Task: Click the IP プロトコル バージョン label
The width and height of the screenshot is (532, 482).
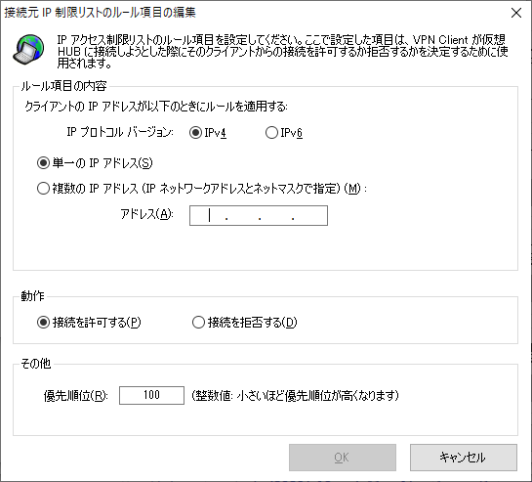Action: point(120,132)
